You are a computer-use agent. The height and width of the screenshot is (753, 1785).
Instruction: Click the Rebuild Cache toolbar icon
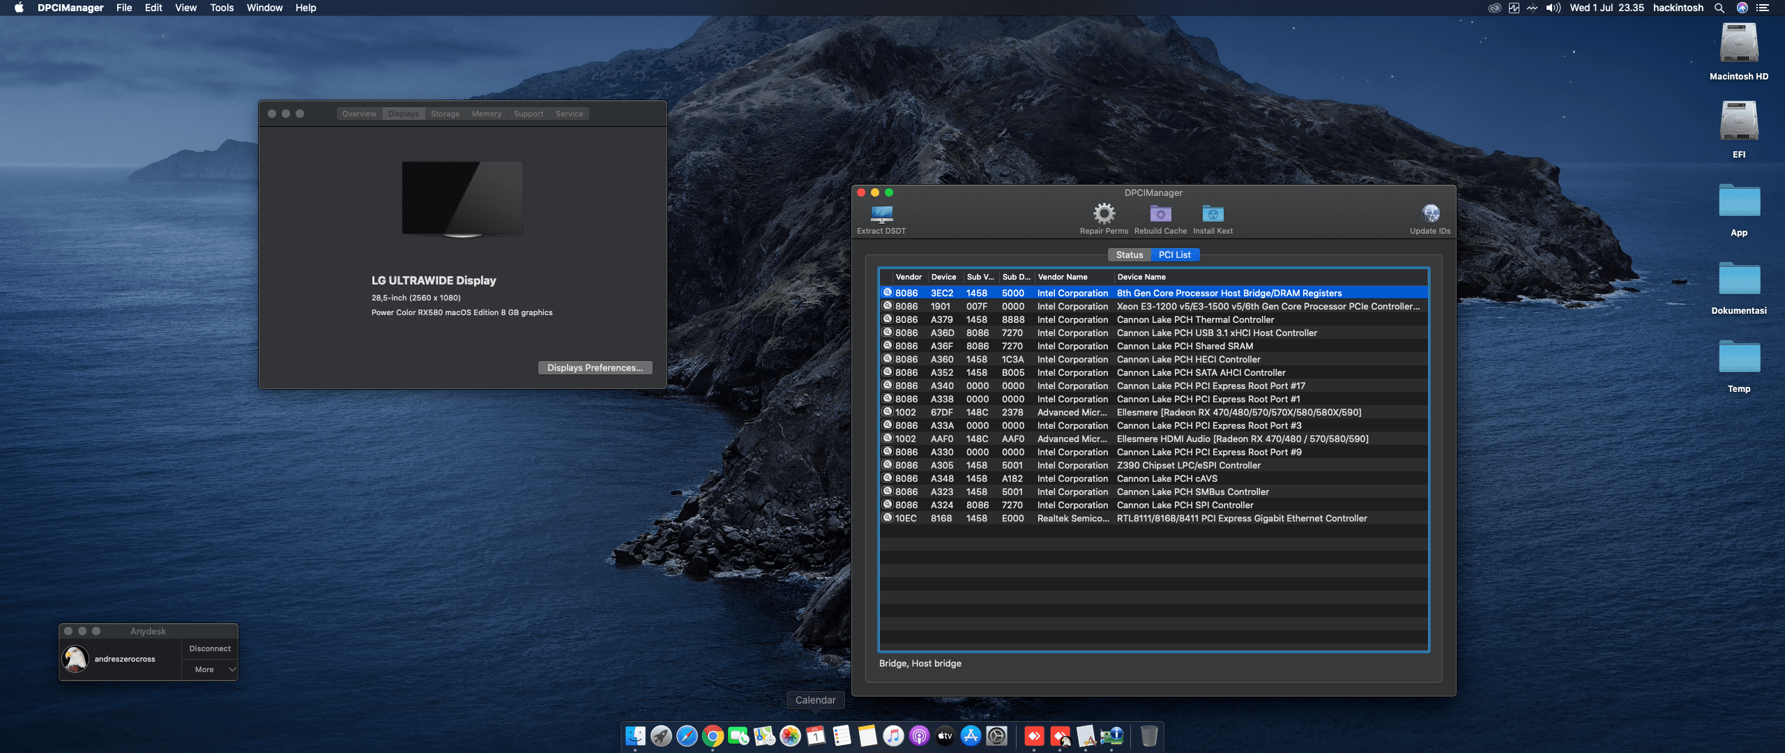[x=1160, y=213]
